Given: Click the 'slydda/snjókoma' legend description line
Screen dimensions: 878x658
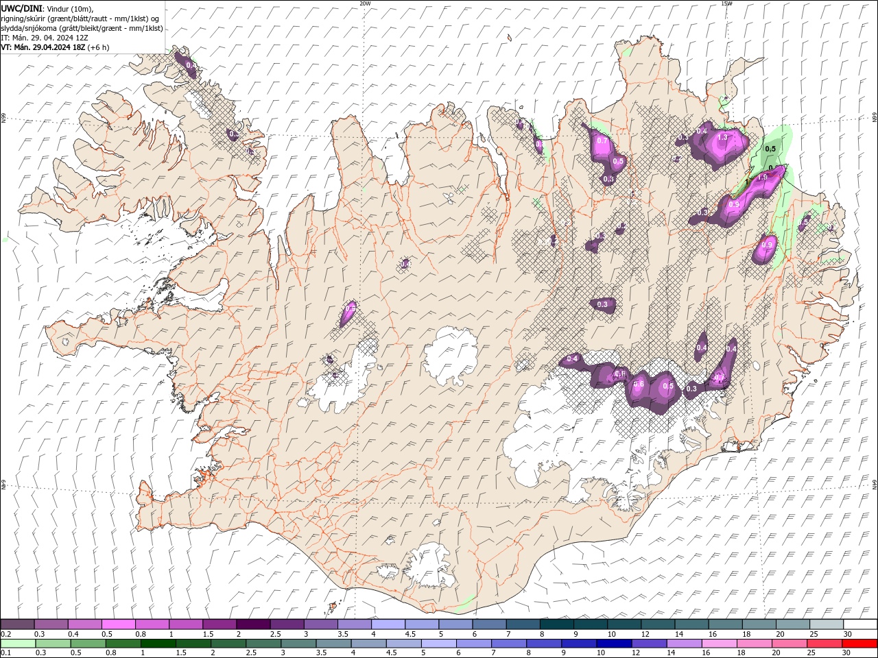Looking at the screenshot, I should coord(82,28).
